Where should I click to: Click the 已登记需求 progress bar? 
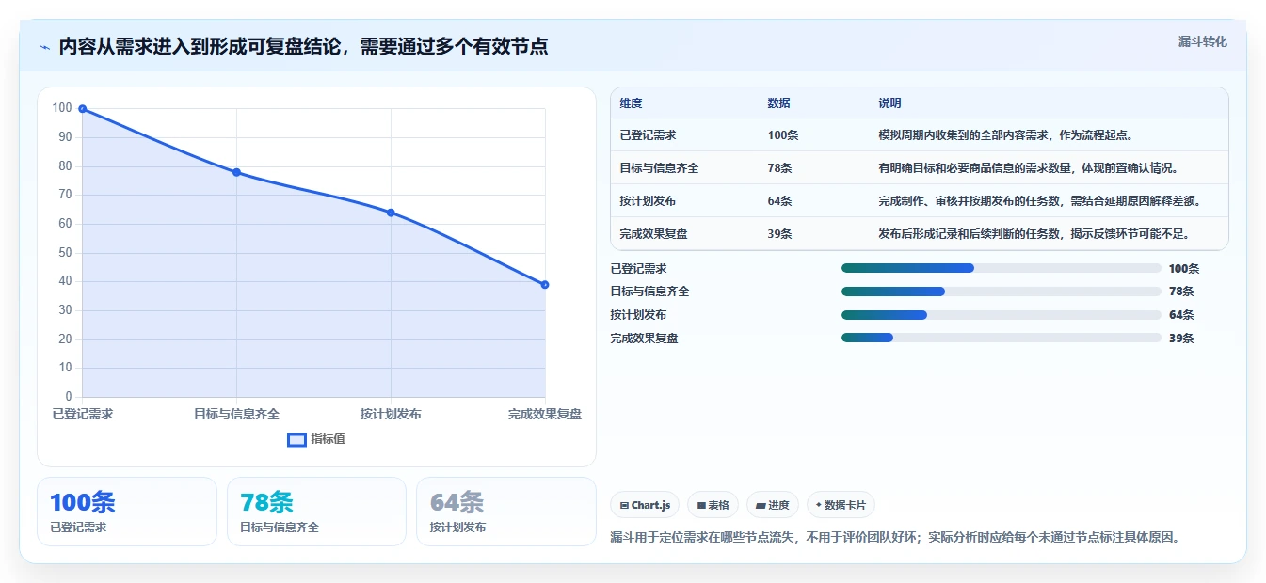pos(1002,268)
